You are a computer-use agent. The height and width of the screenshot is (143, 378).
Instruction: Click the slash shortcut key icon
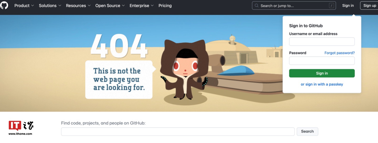tap(332, 5)
